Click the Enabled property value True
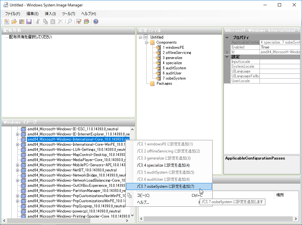The image size is (302, 225). pos(280,47)
